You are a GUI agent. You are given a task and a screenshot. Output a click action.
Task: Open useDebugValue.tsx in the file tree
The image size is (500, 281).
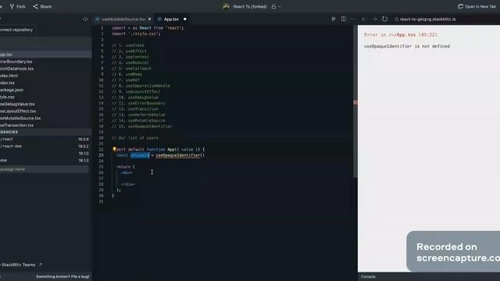point(45,104)
